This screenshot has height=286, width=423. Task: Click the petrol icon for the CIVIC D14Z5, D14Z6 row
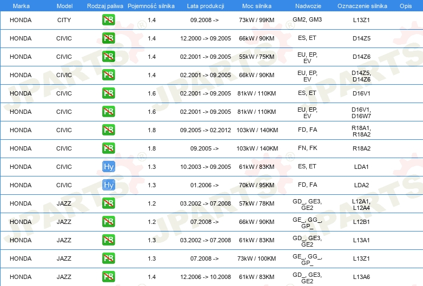pyautogui.click(x=108, y=75)
